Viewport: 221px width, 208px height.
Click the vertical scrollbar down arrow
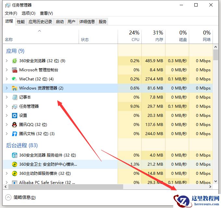[x=215, y=181]
